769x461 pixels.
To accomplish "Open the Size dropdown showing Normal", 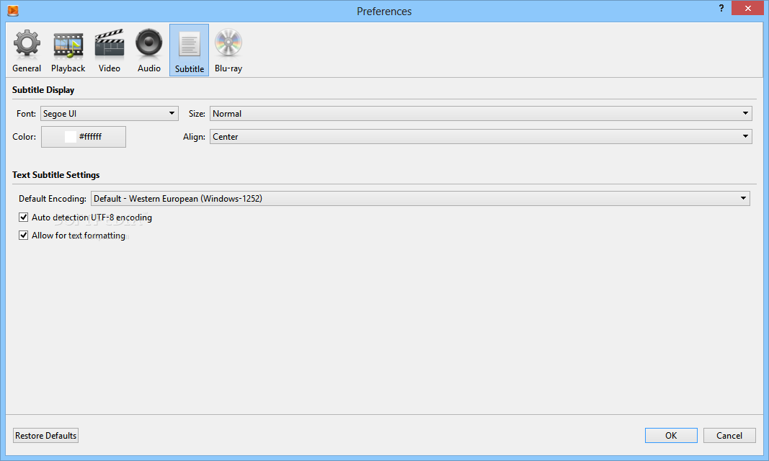I will (481, 114).
